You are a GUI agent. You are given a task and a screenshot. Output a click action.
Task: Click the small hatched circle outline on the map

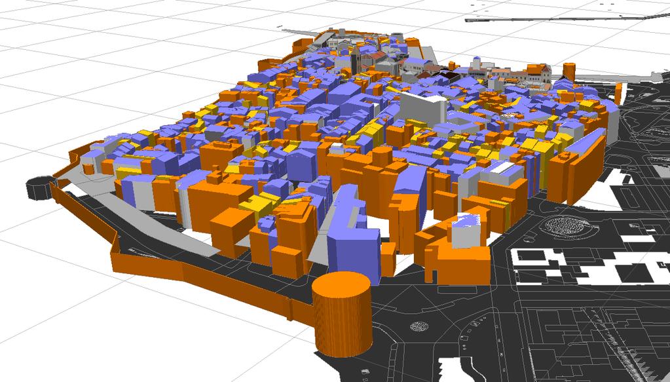pyautogui.click(x=419, y=326)
